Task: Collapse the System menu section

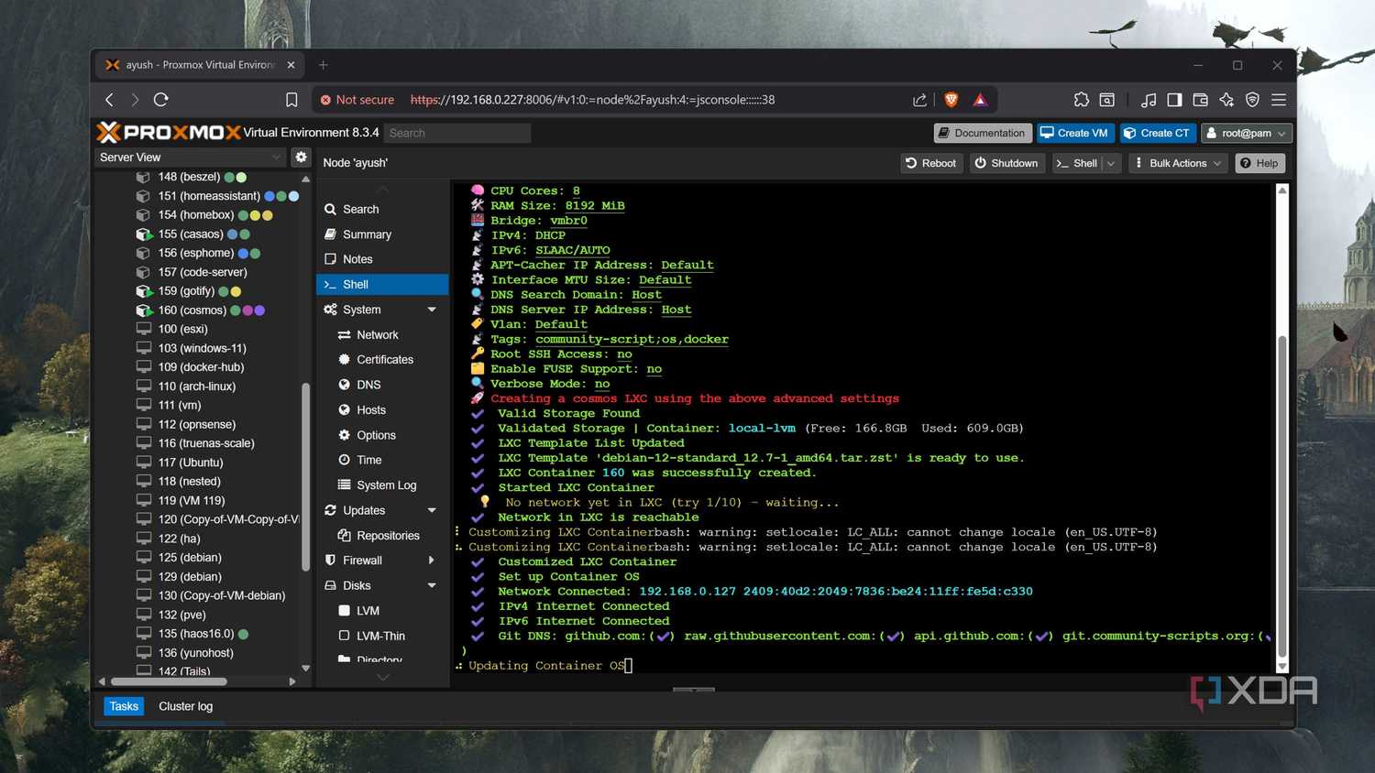Action: click(x=432, y=310)
